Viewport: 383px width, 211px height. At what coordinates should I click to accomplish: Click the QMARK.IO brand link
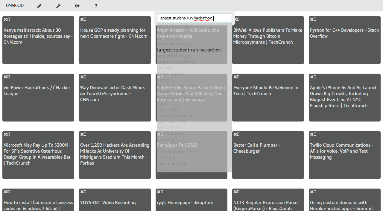[x=15, y=6]
